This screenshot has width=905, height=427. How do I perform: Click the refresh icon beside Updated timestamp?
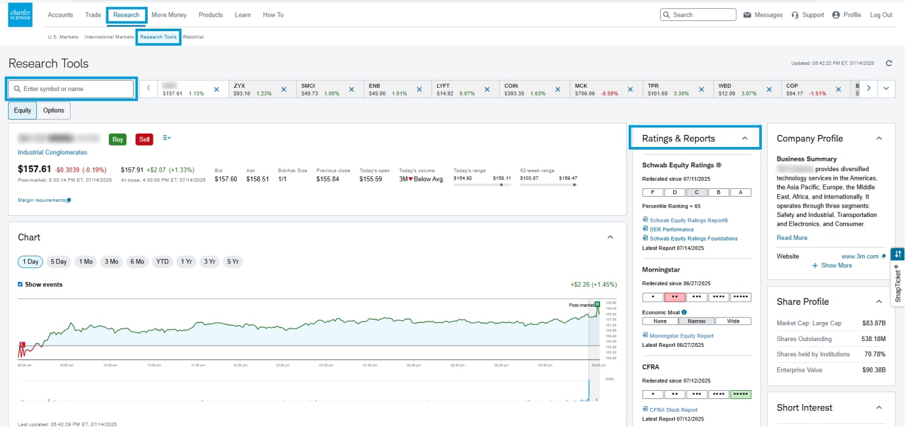(x=889, y=63)
